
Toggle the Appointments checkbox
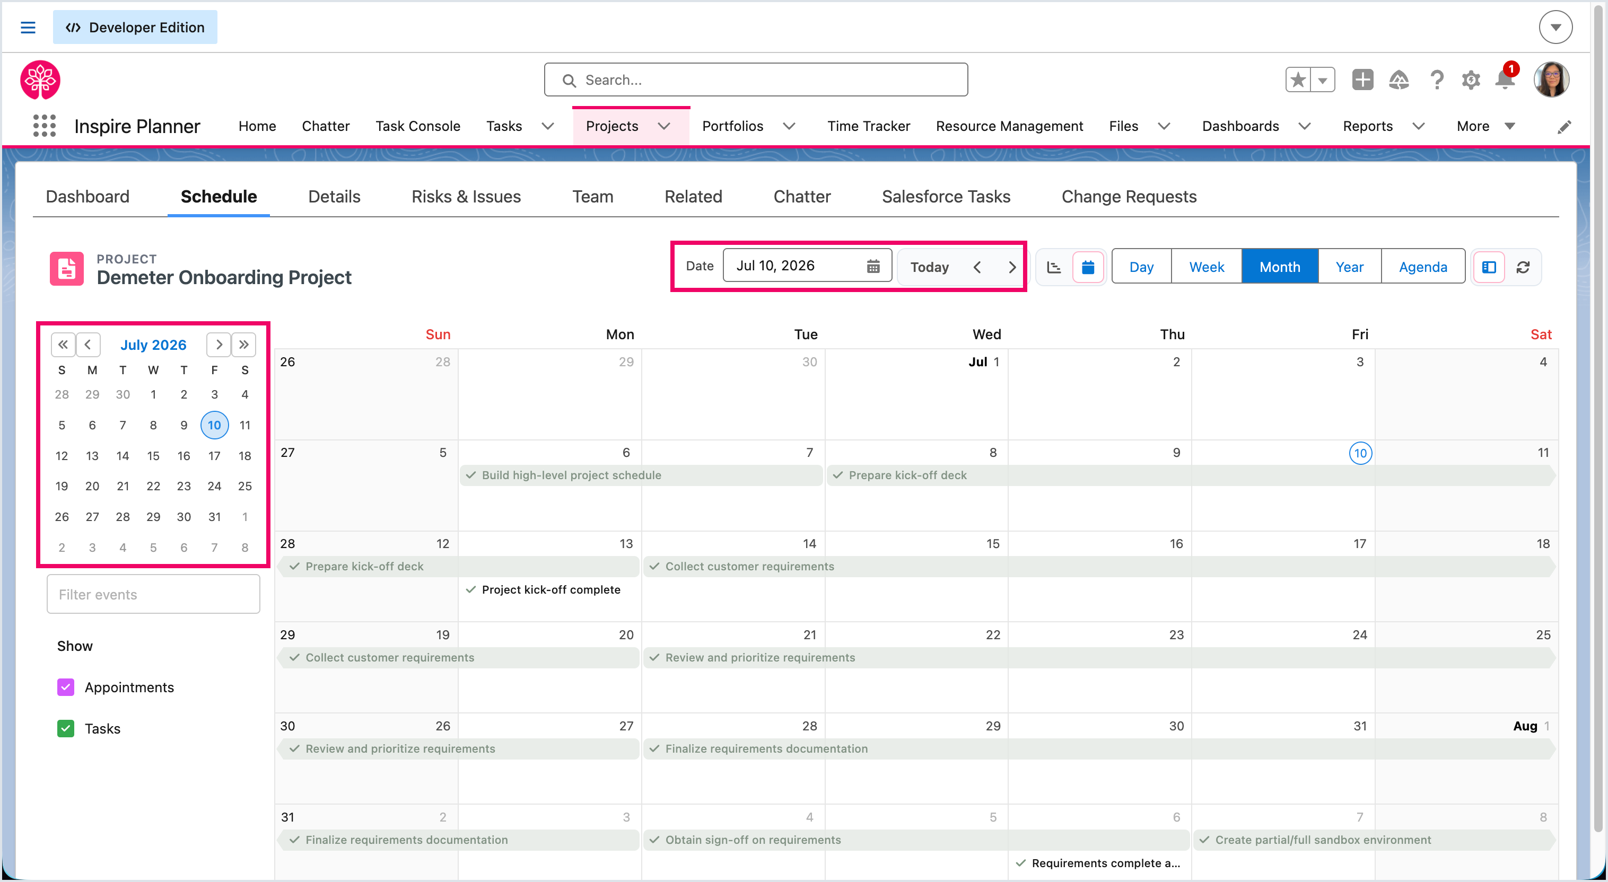(x=66, y=687)
